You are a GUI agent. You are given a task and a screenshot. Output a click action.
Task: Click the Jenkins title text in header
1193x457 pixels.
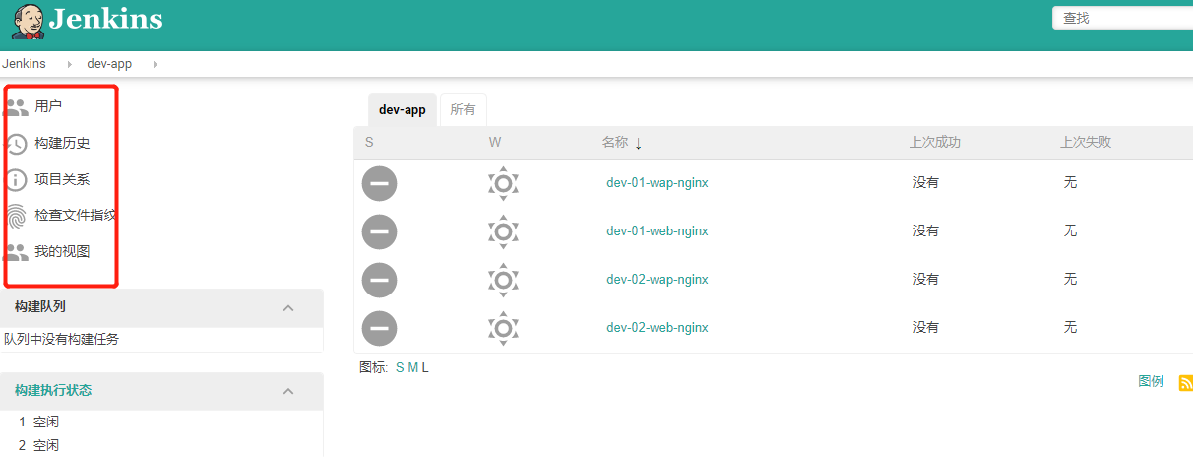click(105, 19)
